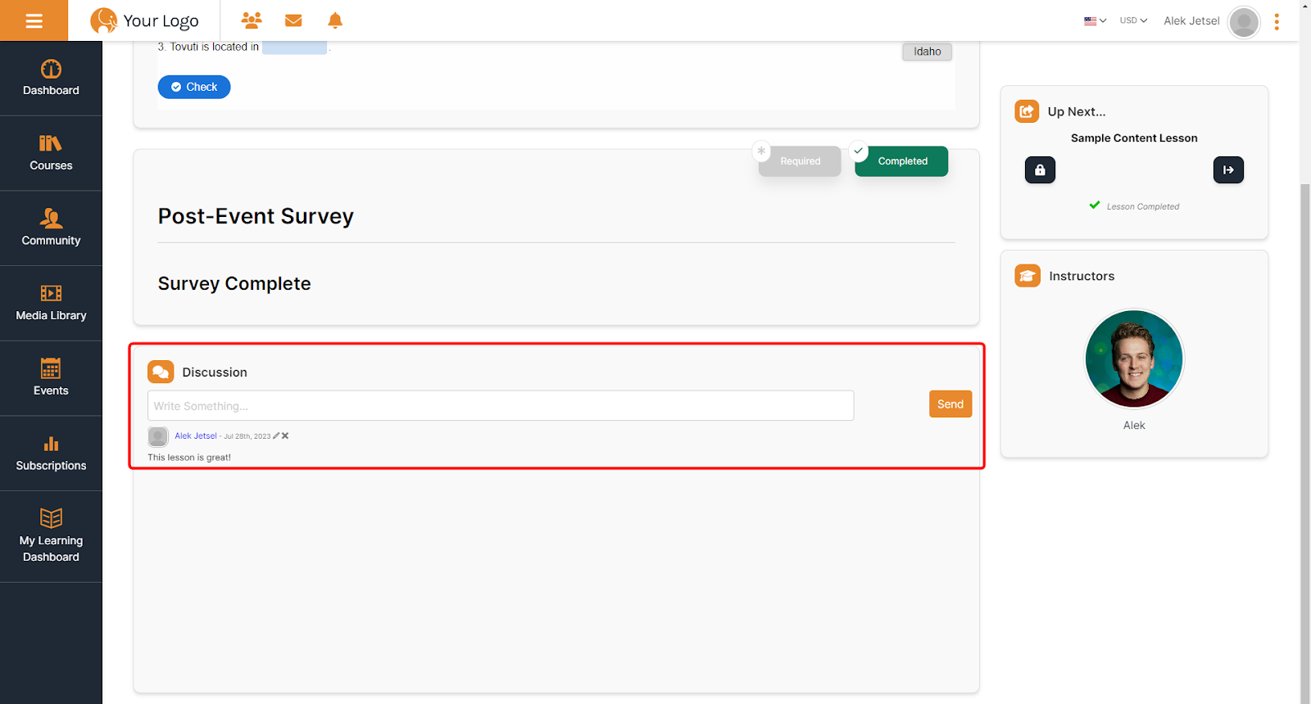Image resolution: width=1311 pixels, height=704 pixels.
Task: Focus the Write Something comment field
Action: coord(501,406)
